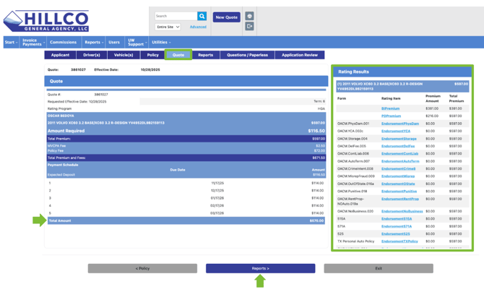Click into the Search text field

click(x=176, y=16)
